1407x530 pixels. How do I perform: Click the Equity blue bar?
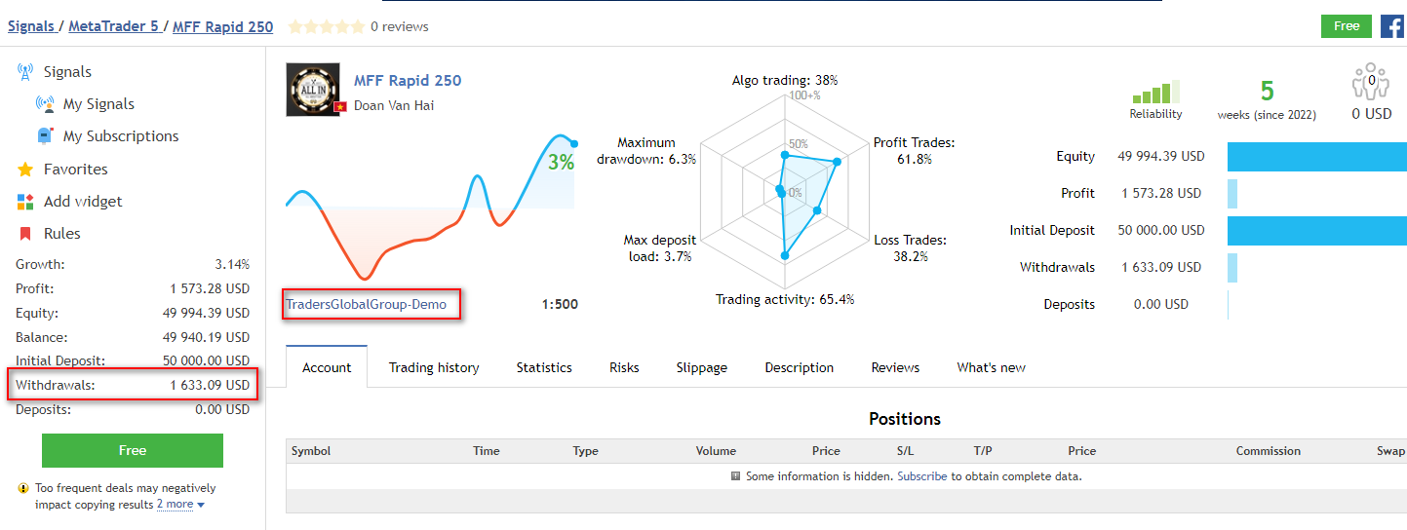[1316, 157]
